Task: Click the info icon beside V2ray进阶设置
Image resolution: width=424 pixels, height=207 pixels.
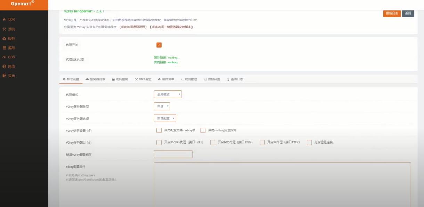Action: click(89, 131)
